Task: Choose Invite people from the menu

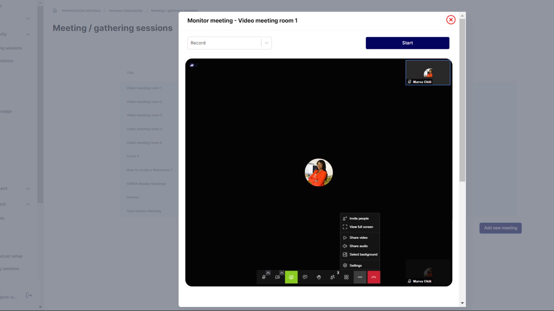Action: [x=360, y=219]
